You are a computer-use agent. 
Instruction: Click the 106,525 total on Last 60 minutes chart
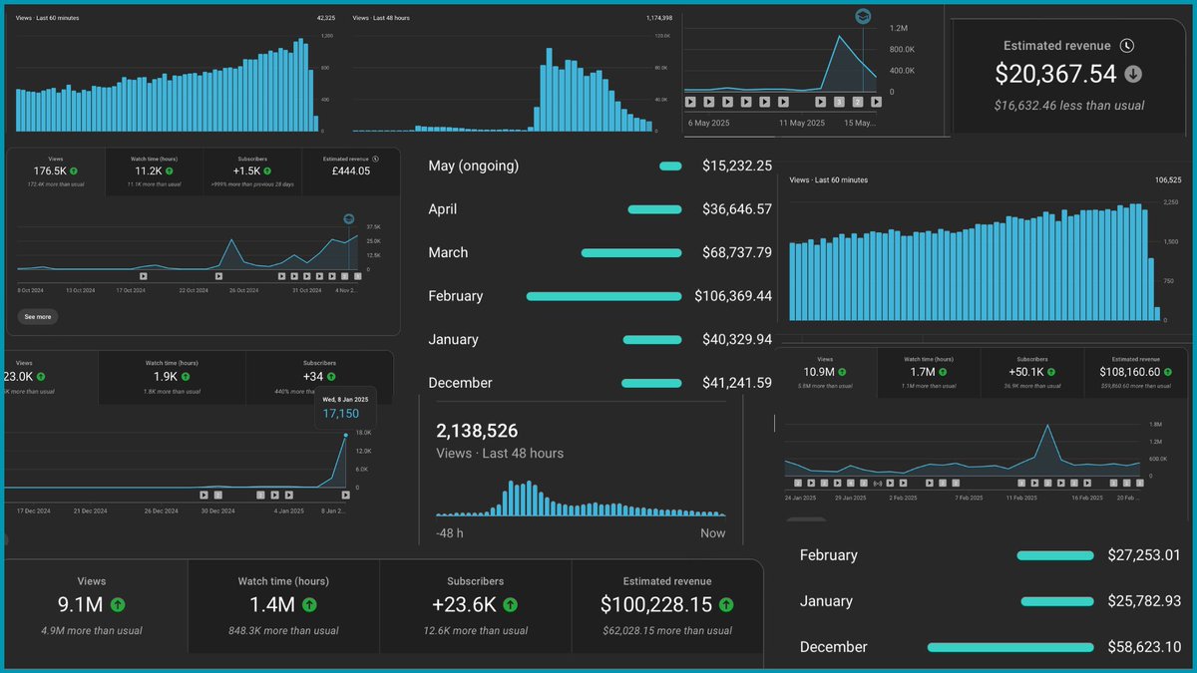point(1168,180)
